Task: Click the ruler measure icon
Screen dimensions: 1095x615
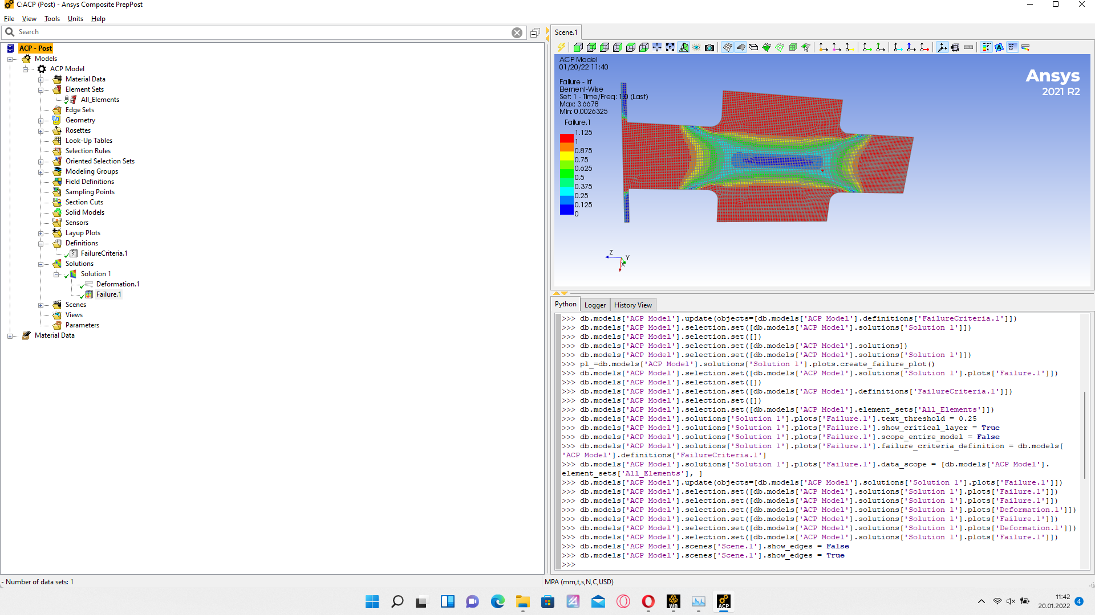Action: coord(968,47)
